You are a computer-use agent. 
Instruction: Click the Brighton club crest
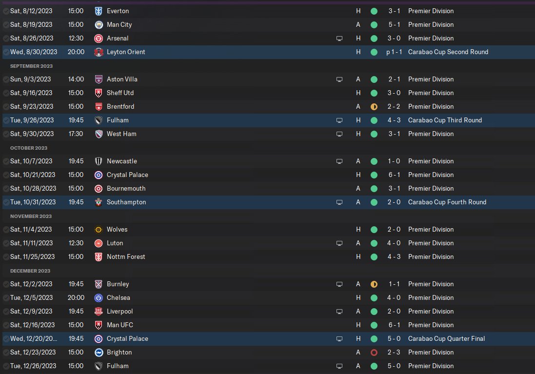[99, 353]
